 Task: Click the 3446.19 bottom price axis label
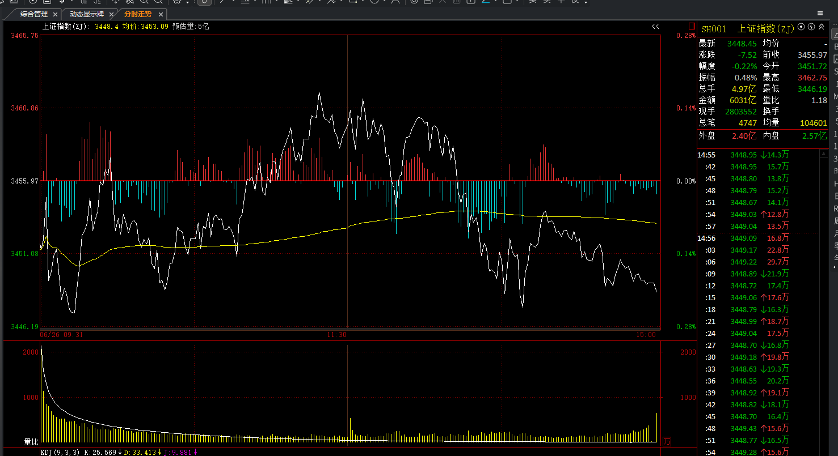(25, 326)
